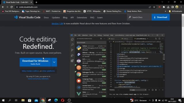The image size is (184, 103).
Task: Open the Chrome three-dot menu
Action: (x=181, y=7)
